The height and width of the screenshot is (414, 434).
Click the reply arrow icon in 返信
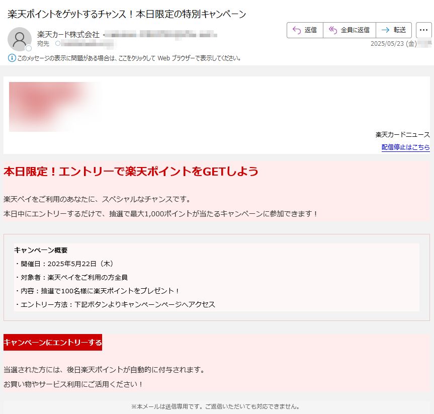(296, 30)
